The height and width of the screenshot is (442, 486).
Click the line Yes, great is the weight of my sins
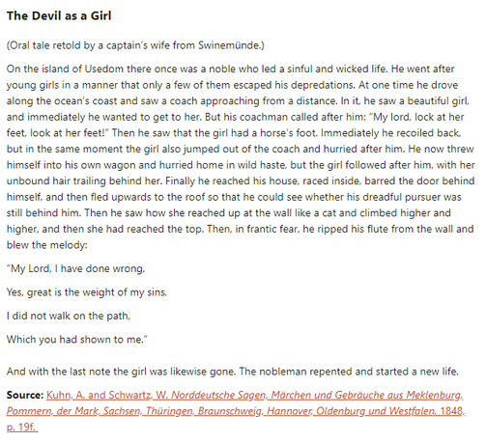(x=87, y=292)
